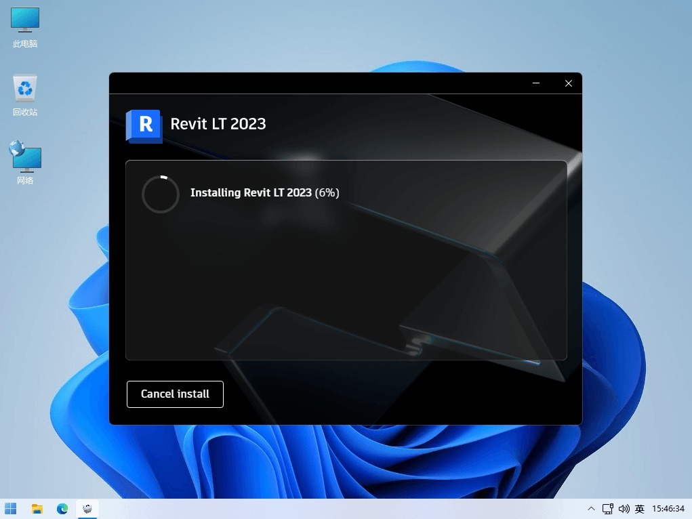
Task: Expand hidden system tray icons
Action: (592, 509)
